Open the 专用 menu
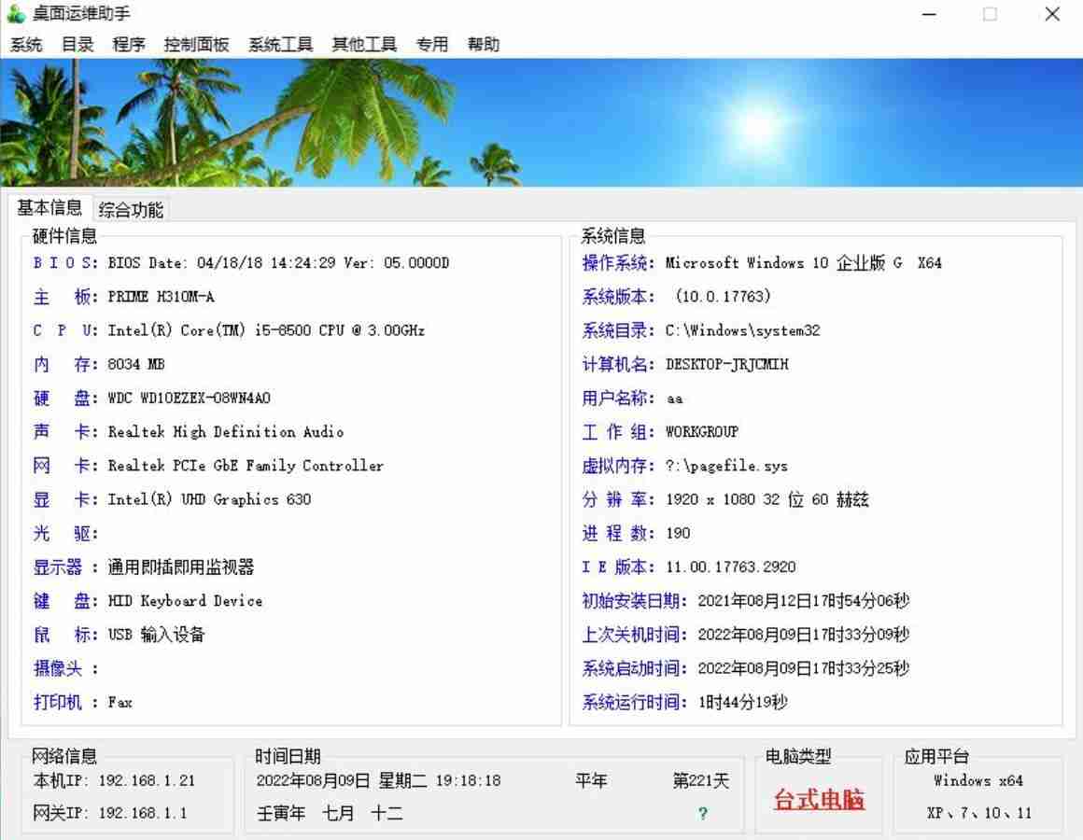 431,45
